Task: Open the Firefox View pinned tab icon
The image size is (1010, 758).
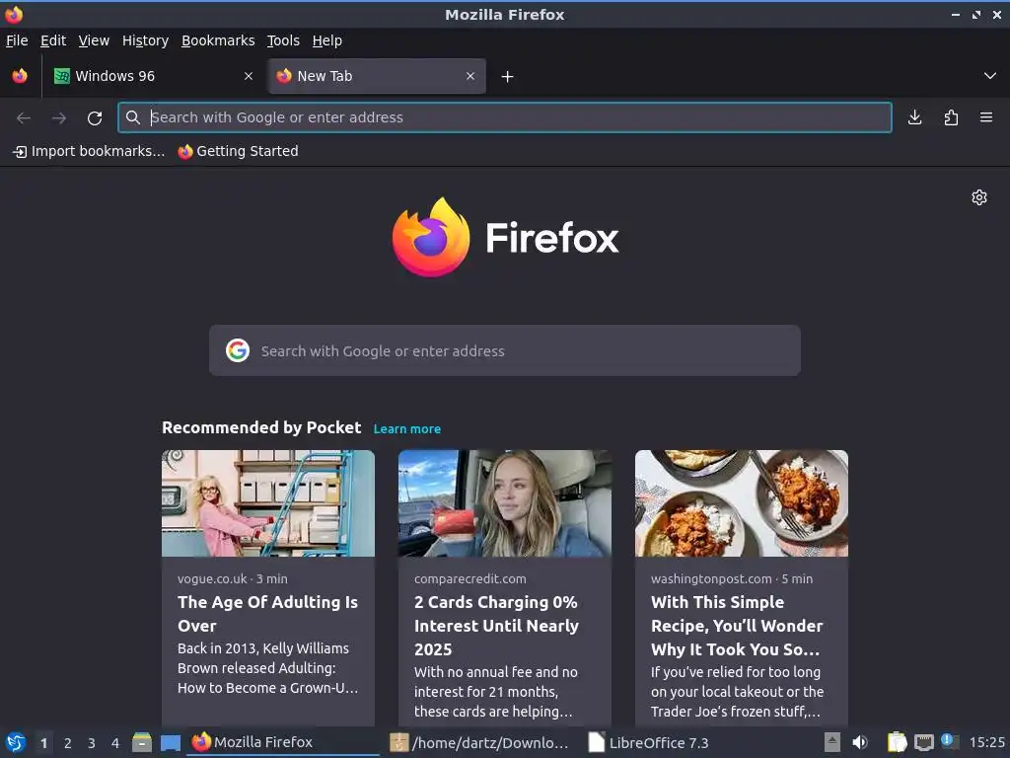Action: click(20, 76)
